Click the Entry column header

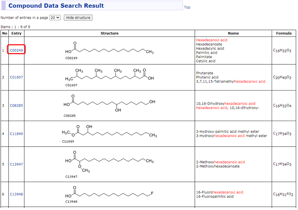[16, 33]
